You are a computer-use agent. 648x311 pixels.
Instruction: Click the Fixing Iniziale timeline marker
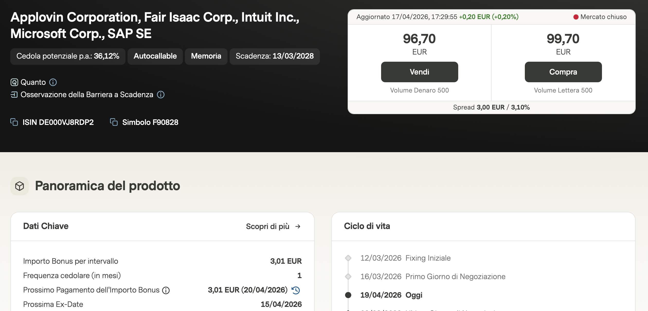tap(348, 258)
